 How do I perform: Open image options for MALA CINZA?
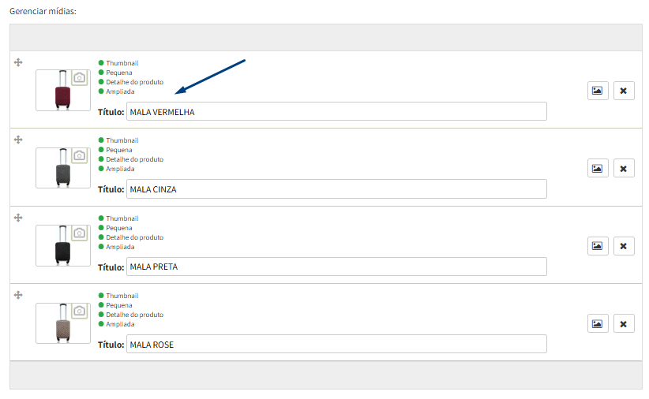[x=597, y=168]
